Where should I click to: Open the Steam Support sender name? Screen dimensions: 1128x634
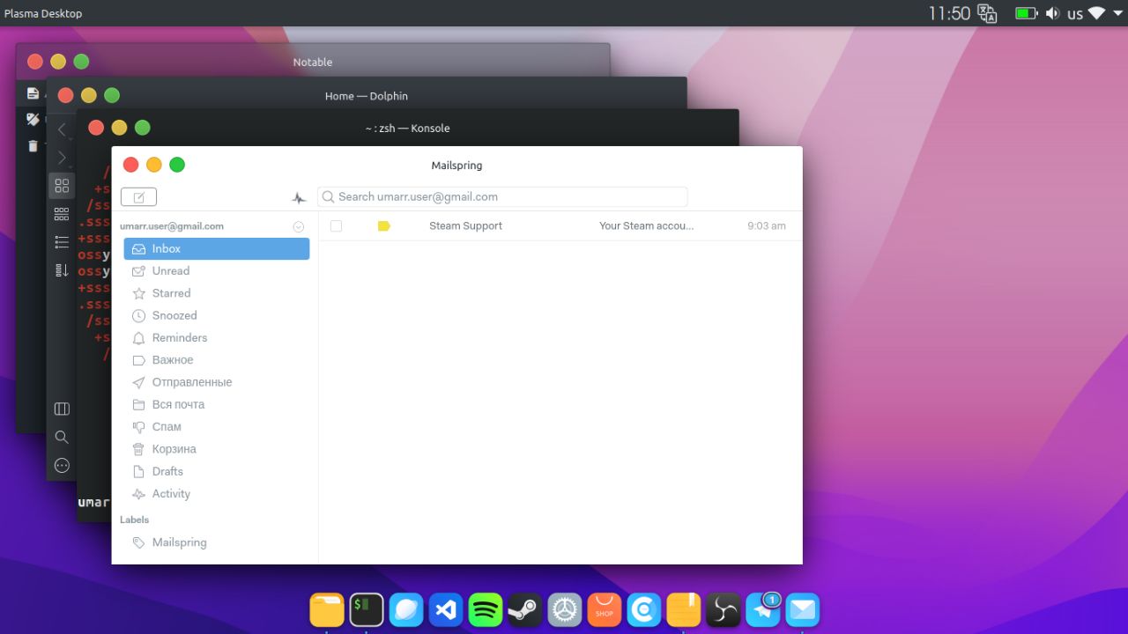465,226
